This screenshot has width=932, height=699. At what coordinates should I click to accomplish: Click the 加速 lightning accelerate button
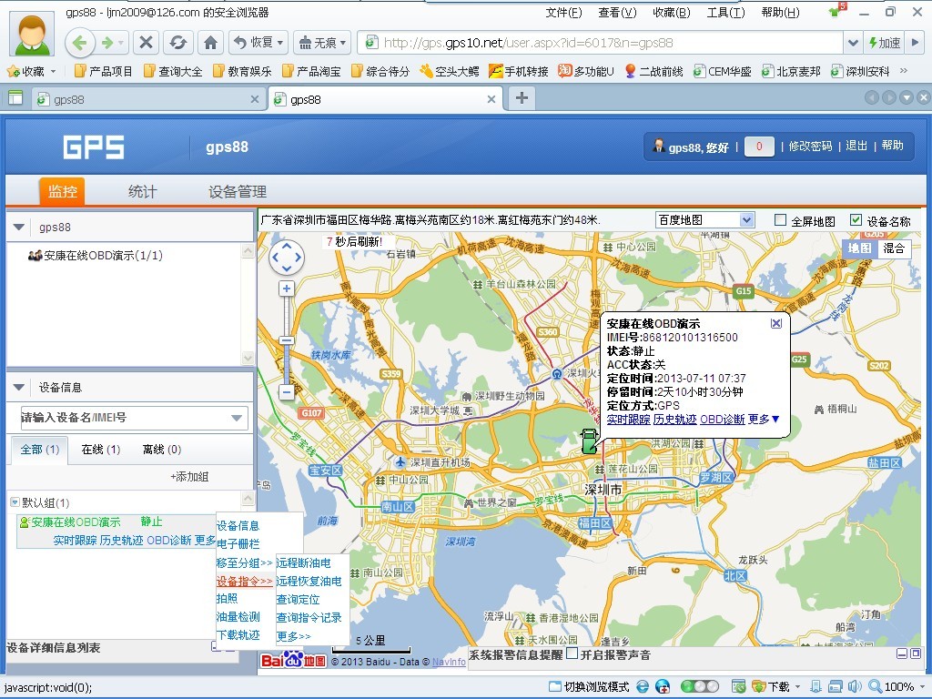(x=885, y=43)
